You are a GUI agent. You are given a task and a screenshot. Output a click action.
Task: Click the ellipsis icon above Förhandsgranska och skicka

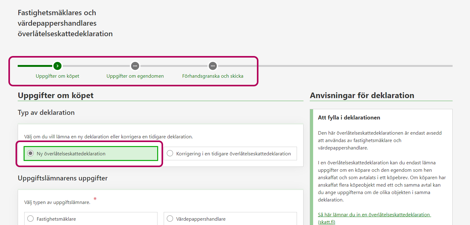coord(212,66)
